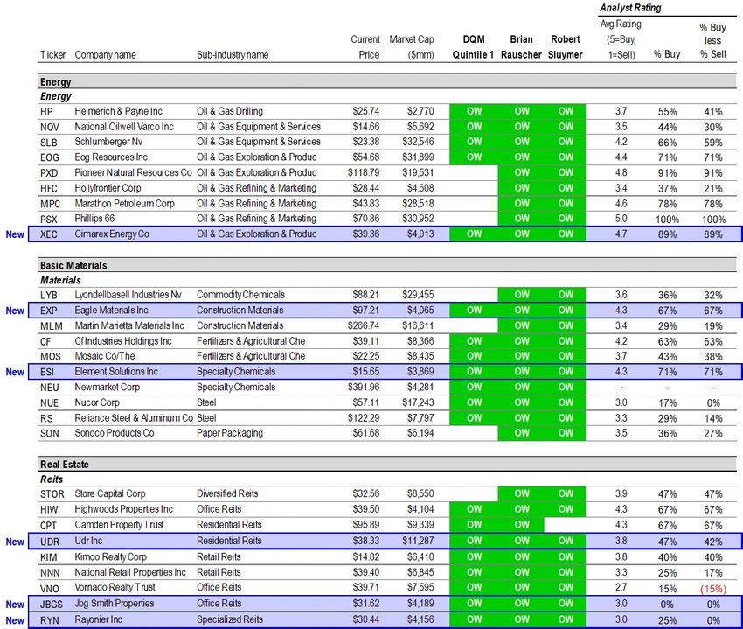The image size is (743, 629).
Task: Select the Robert Sluymer "OW" cell for STOR
Action: tap(566, 493)
